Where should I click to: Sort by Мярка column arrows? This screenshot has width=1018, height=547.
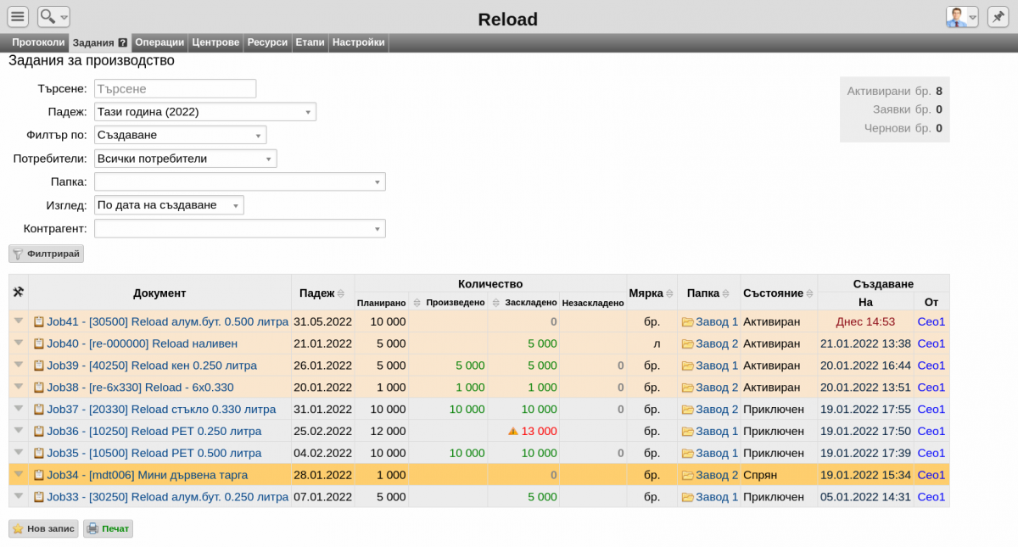click(669, 293)
